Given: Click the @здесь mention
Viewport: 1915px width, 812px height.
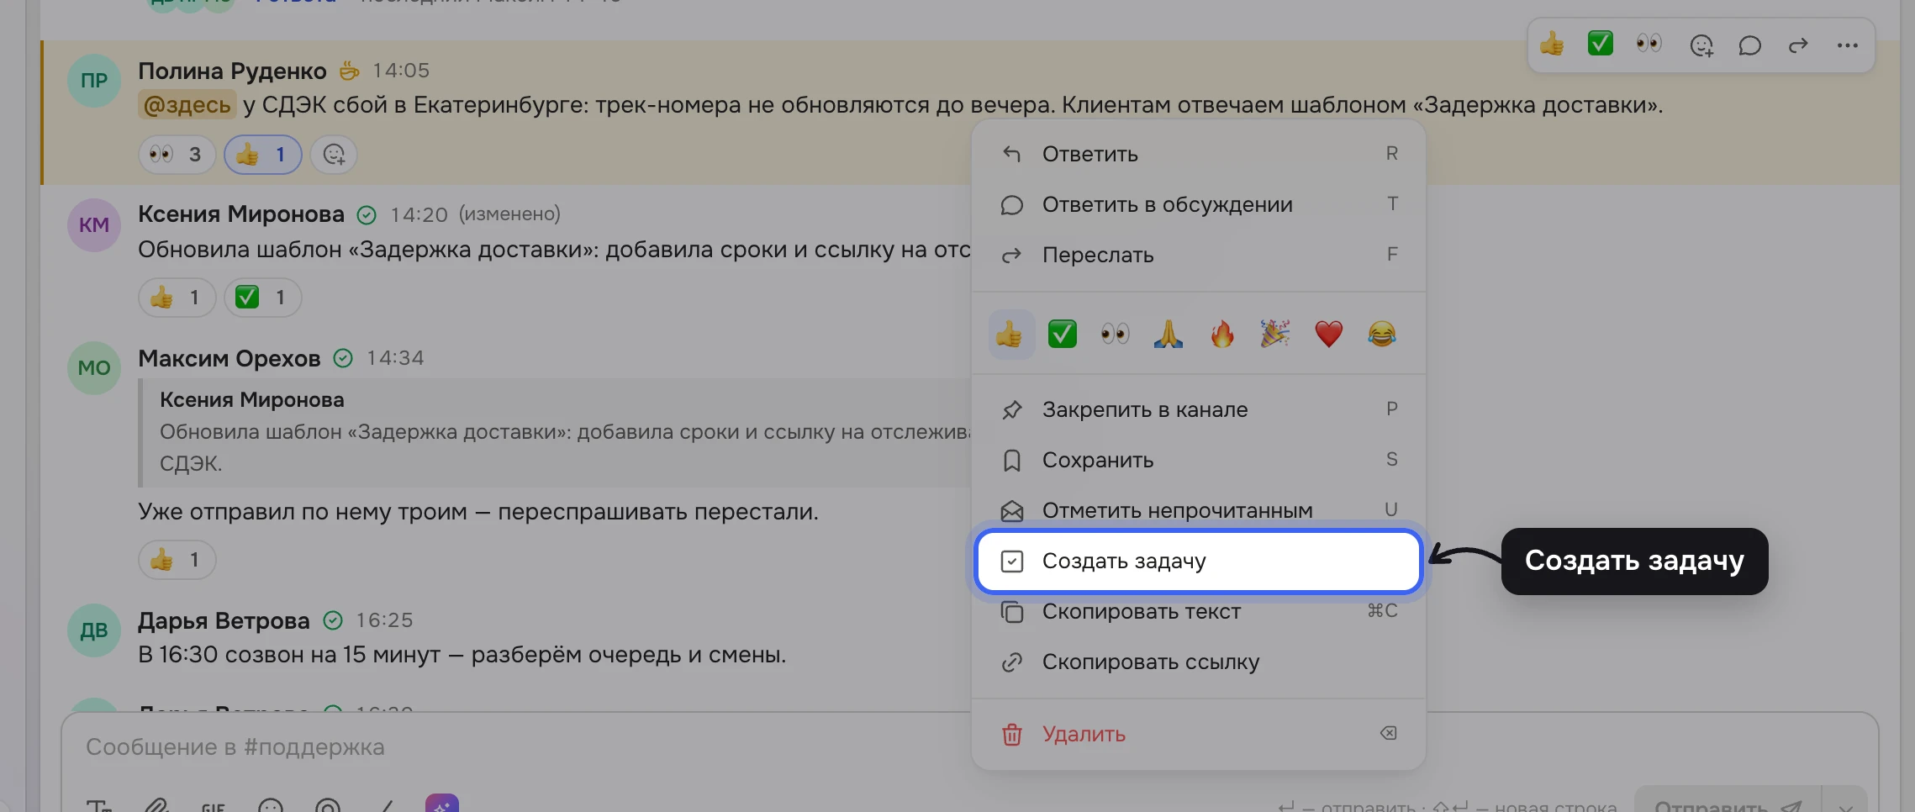Looking at the screenshot, I should click(x=187, y=105).
